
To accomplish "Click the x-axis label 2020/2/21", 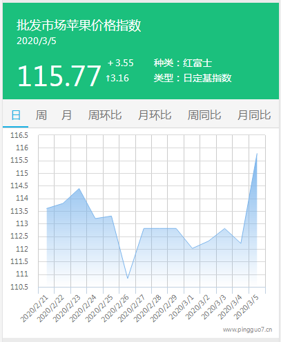I will pos(35,309).
